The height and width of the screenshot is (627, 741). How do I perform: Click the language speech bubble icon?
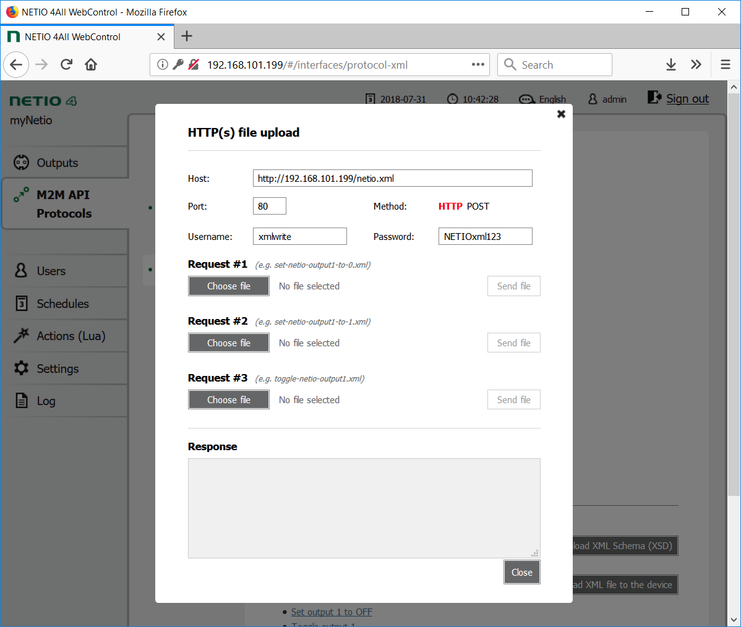pyautogui.click(x=526, y=99)
